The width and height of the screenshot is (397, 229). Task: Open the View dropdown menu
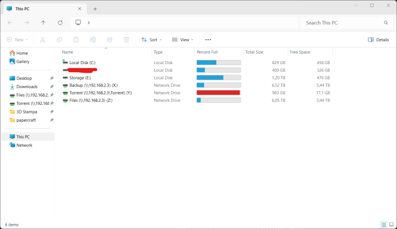point(183,40)
